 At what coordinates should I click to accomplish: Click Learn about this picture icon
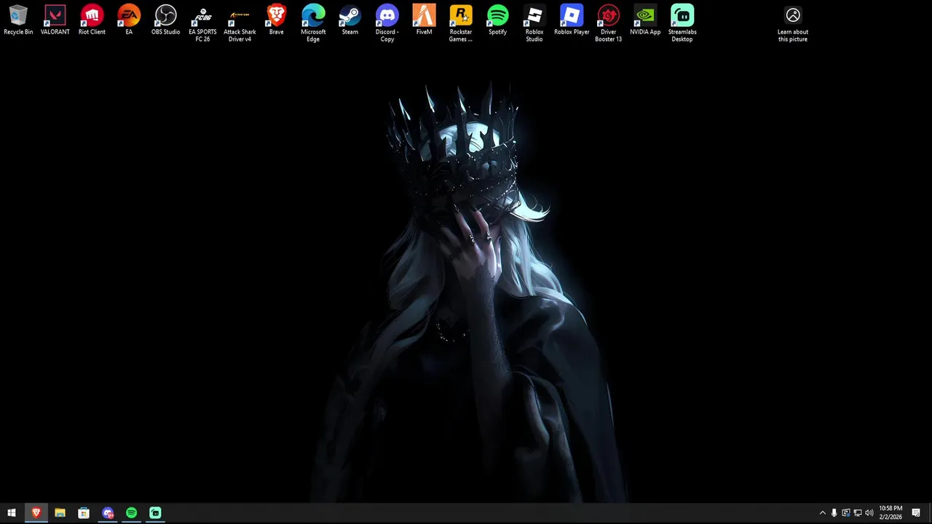[793, 23]
